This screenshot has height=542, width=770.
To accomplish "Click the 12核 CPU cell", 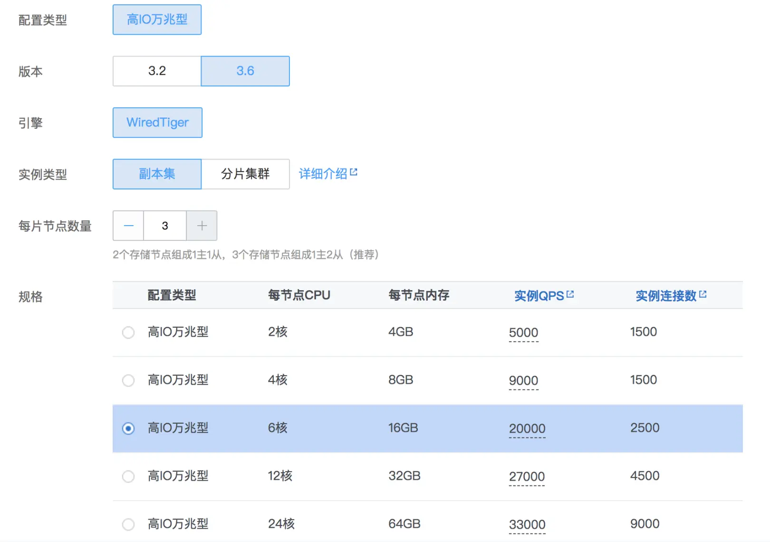I will pyautogui.click(x=280, y=476).
